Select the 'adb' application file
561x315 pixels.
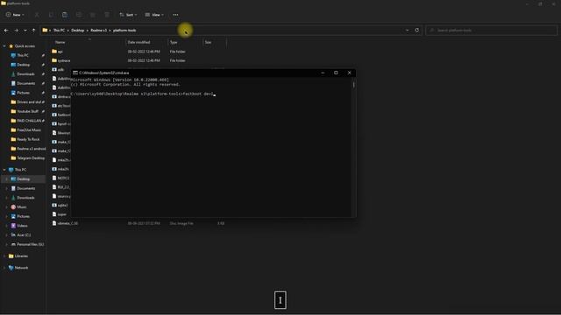pos(60,70)
